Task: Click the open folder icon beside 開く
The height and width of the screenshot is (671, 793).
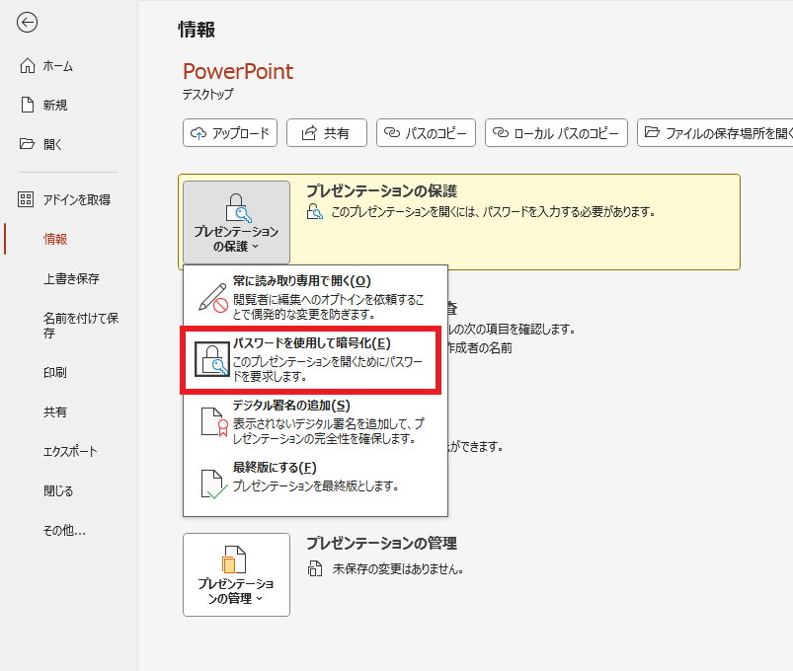Action: [28, 144]
